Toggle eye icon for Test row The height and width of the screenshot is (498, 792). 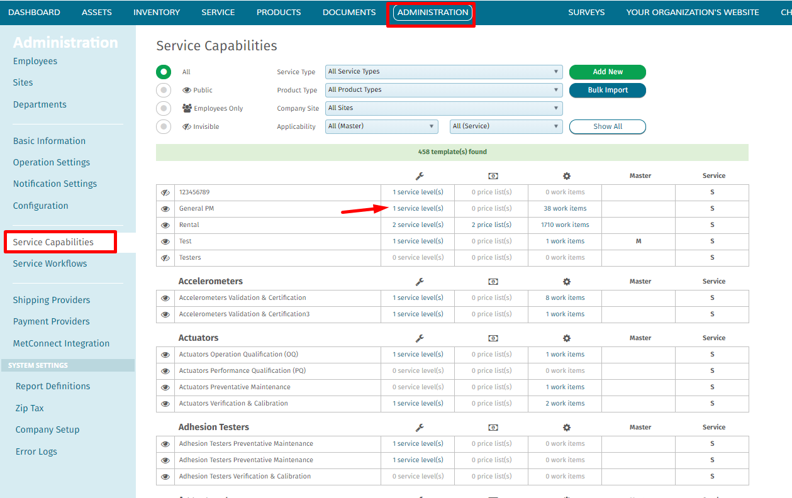click(x=165, y=241)
